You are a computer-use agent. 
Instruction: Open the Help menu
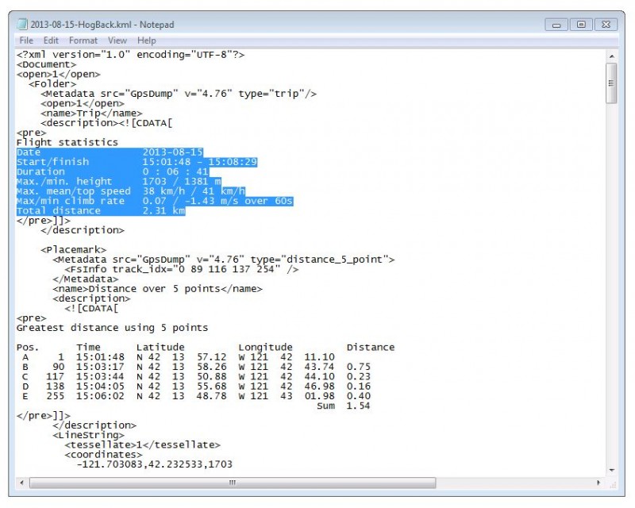point(147,40)
